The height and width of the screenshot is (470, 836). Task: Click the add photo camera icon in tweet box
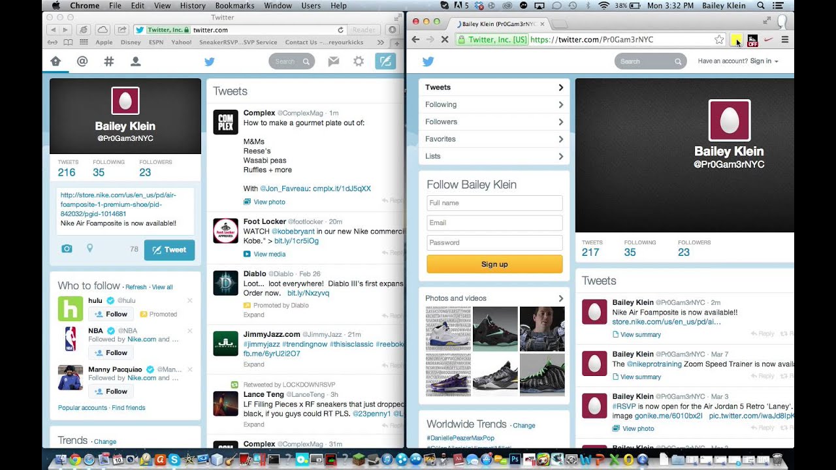[x=67, y=249]
